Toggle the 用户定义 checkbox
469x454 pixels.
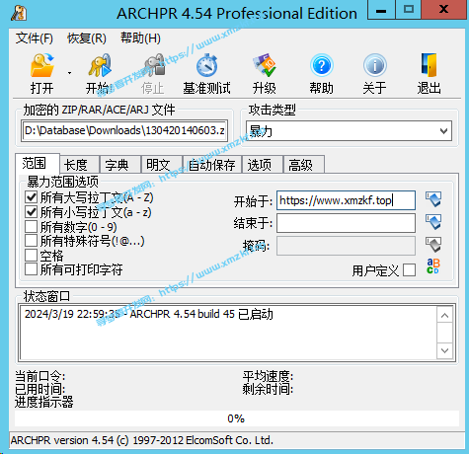[409, 270]
